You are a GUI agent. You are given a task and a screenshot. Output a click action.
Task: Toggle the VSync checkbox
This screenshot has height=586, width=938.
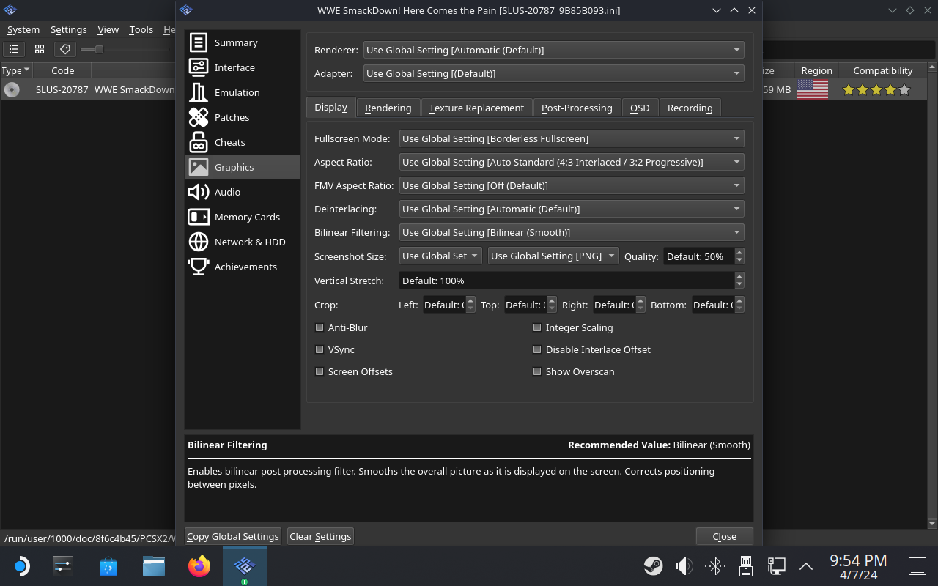[x=320, y=349]
